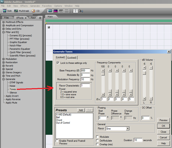Expand Modulation tree node
The height and width of the screenshot is (148, 172).
click(x=3, y=59)
